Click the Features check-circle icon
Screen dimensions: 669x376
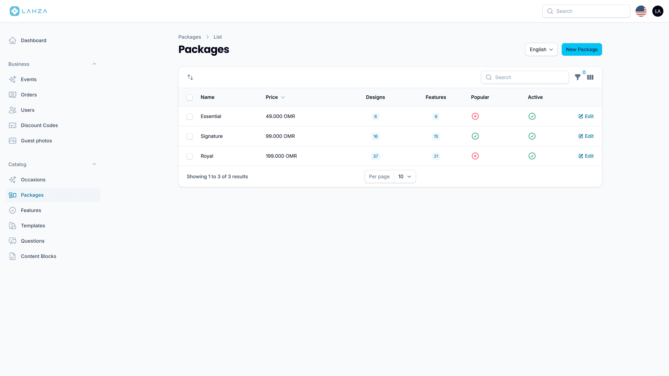click(x=13, y=210)
